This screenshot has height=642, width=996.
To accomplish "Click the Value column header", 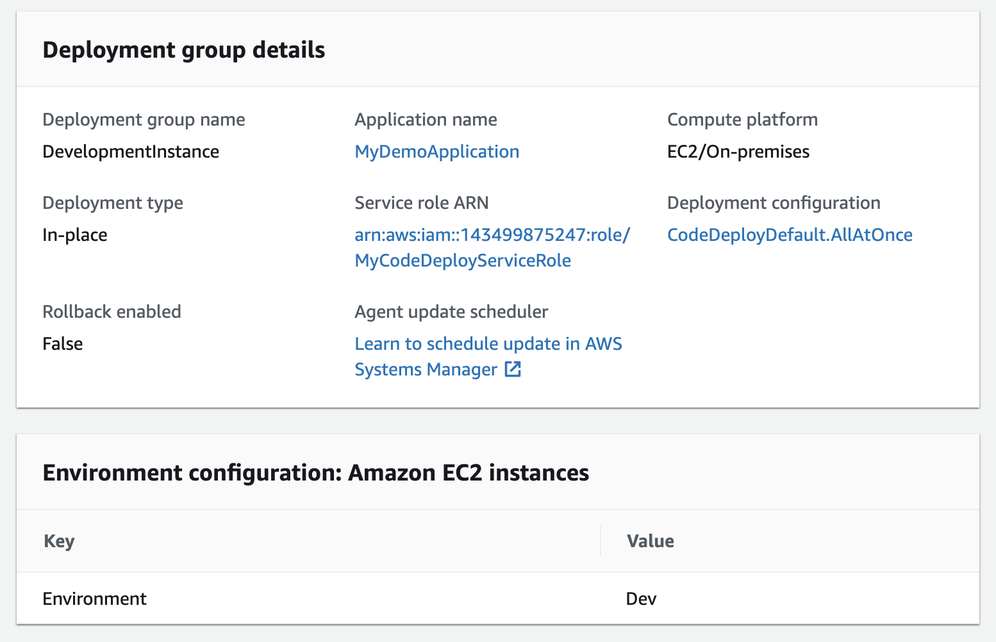I will pyautogui.click(x=650, y=541).
